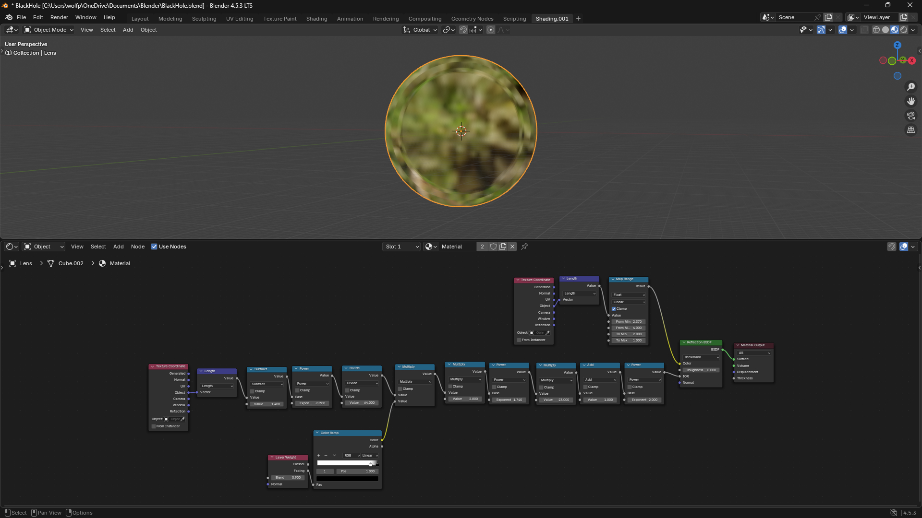Screen dimensions: 922x518
Task: Pin the node editor material
Action: 524,247
